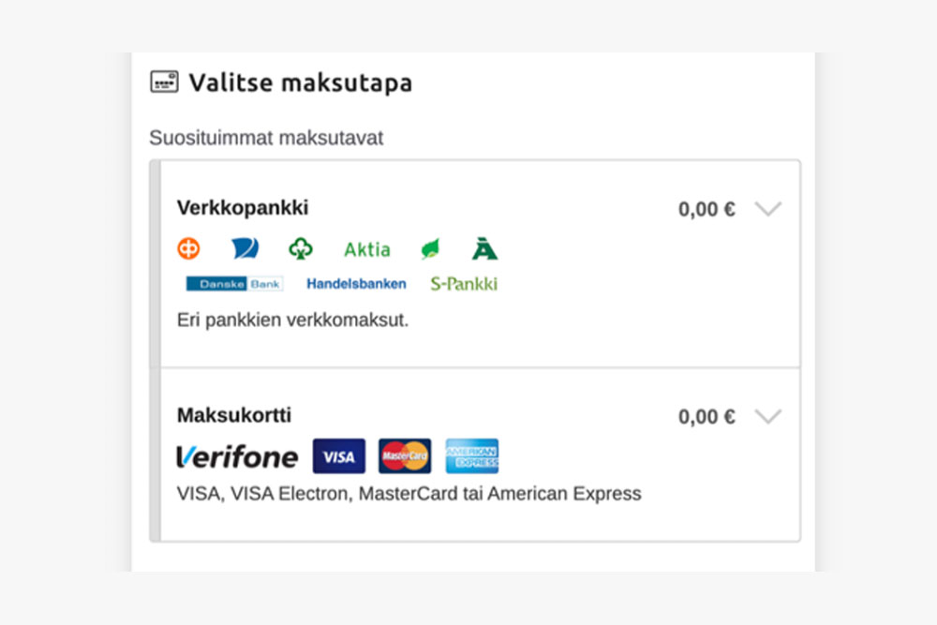Image resolution: width=937 pixels, height=625 pixels.
Task: Select the OP bank orange logo
Action: pyautogui.click(x=188, y=248)
